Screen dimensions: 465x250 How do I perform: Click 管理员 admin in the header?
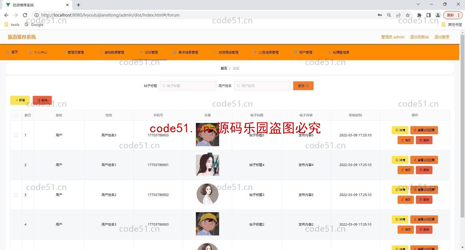tap(393, 37)
